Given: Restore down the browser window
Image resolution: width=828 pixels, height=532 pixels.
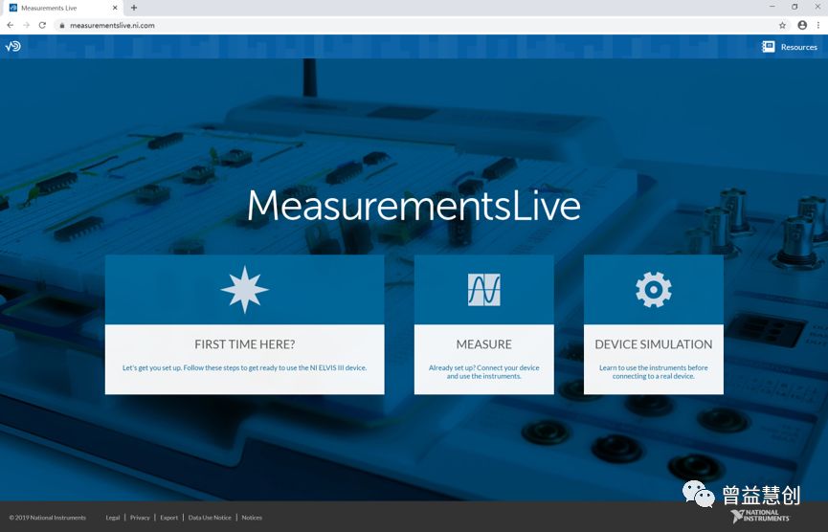Looking at the screenshot, I should point(794,7).
